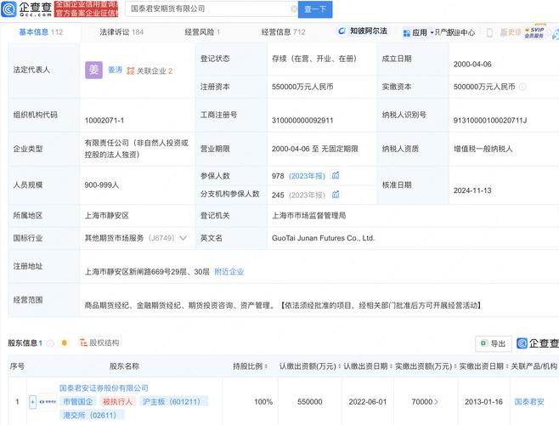Sort by 实缴出资日期 column header

[483, 366]
